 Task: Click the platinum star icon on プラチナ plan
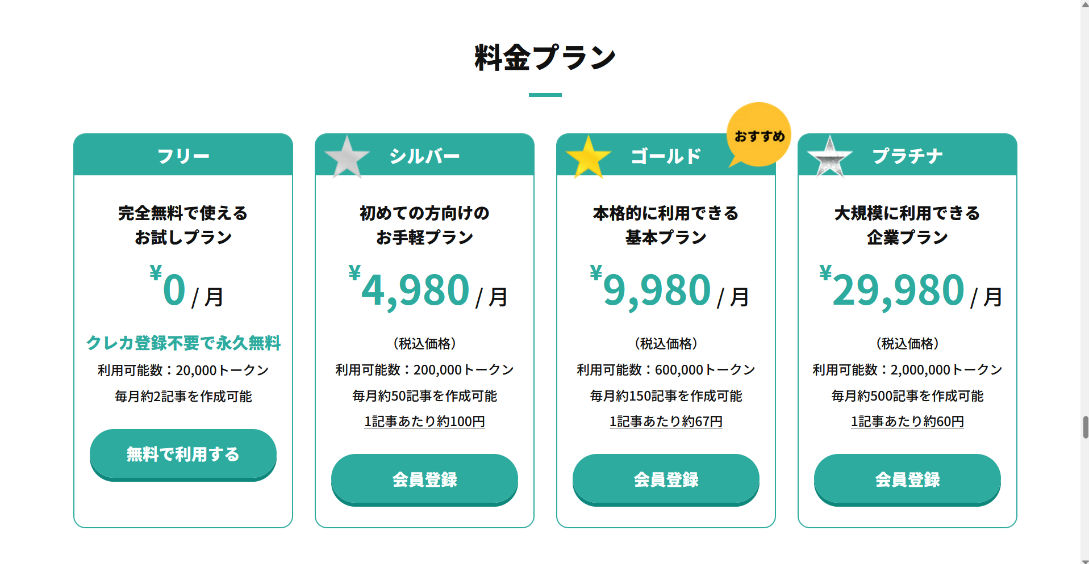point(829,157)
